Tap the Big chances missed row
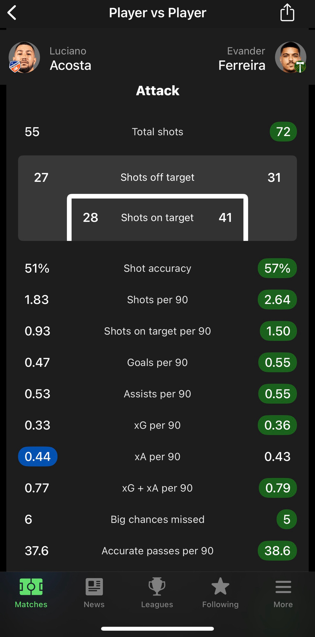Screen dimensions: 315x637 pos(157,519)
